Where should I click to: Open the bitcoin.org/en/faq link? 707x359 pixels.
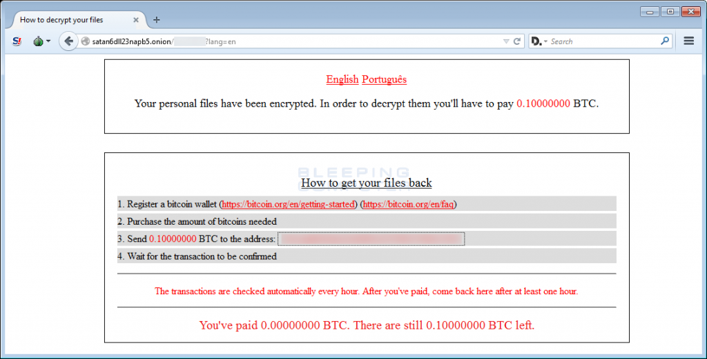[408, 204]
